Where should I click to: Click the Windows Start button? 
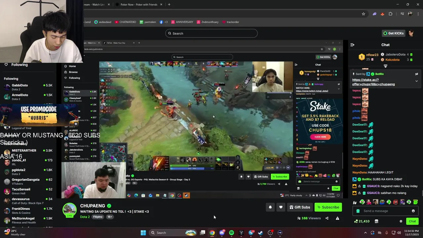click(x=143, y=233)
